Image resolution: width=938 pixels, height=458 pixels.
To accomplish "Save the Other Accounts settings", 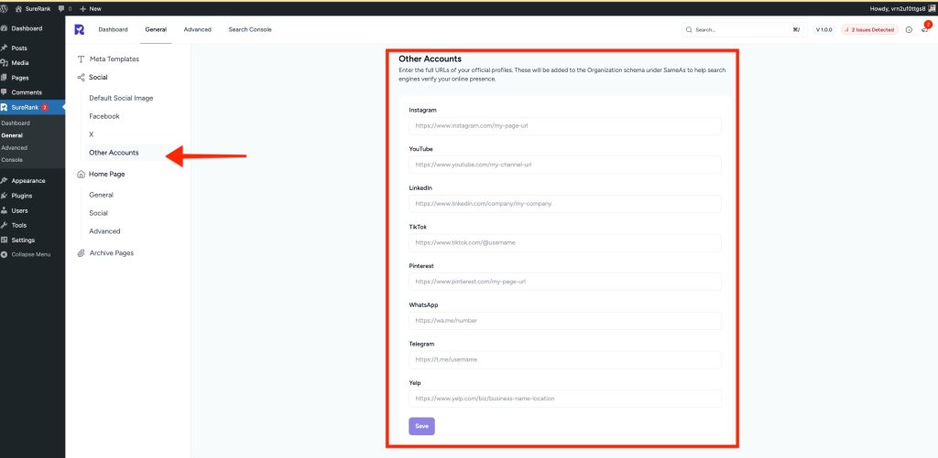I will (x=421, y=426).
